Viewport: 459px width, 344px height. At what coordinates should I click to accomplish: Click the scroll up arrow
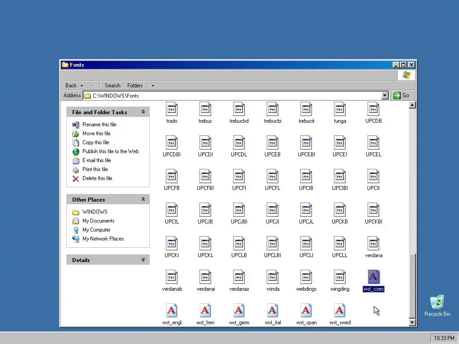412,105
